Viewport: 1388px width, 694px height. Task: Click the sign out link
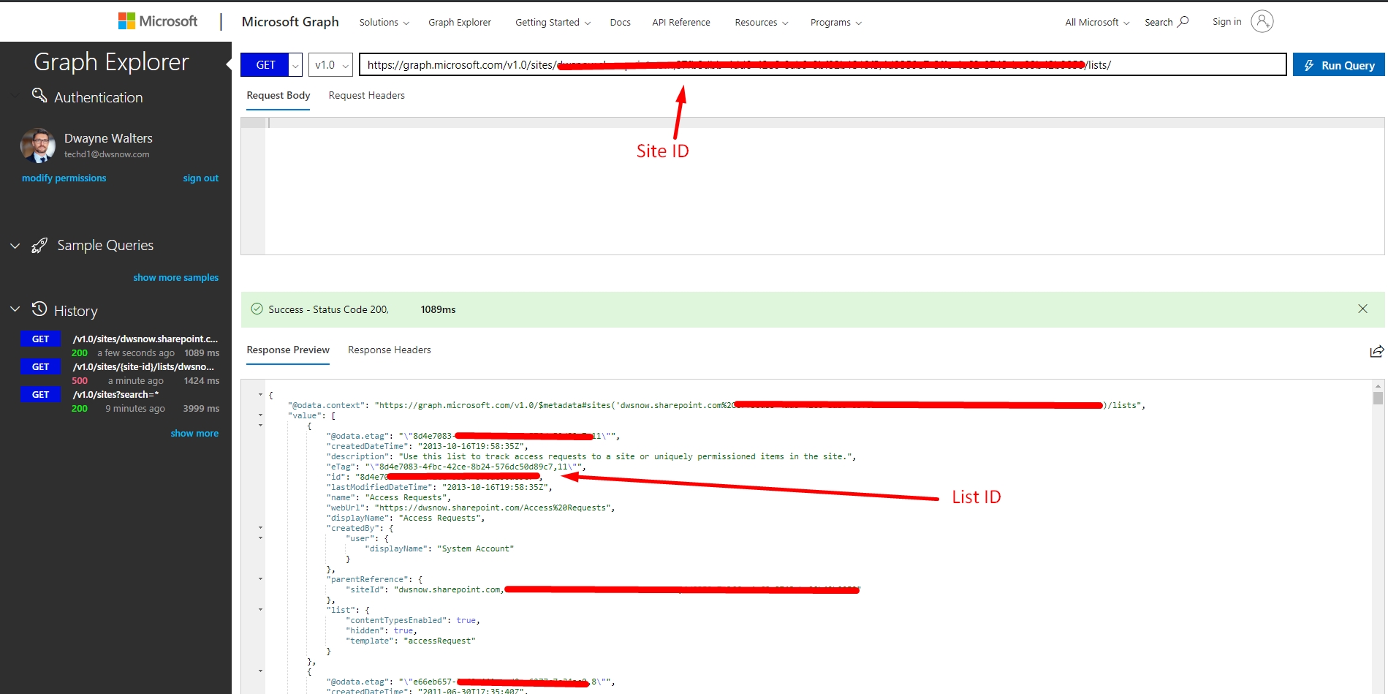tap(201, 178)
